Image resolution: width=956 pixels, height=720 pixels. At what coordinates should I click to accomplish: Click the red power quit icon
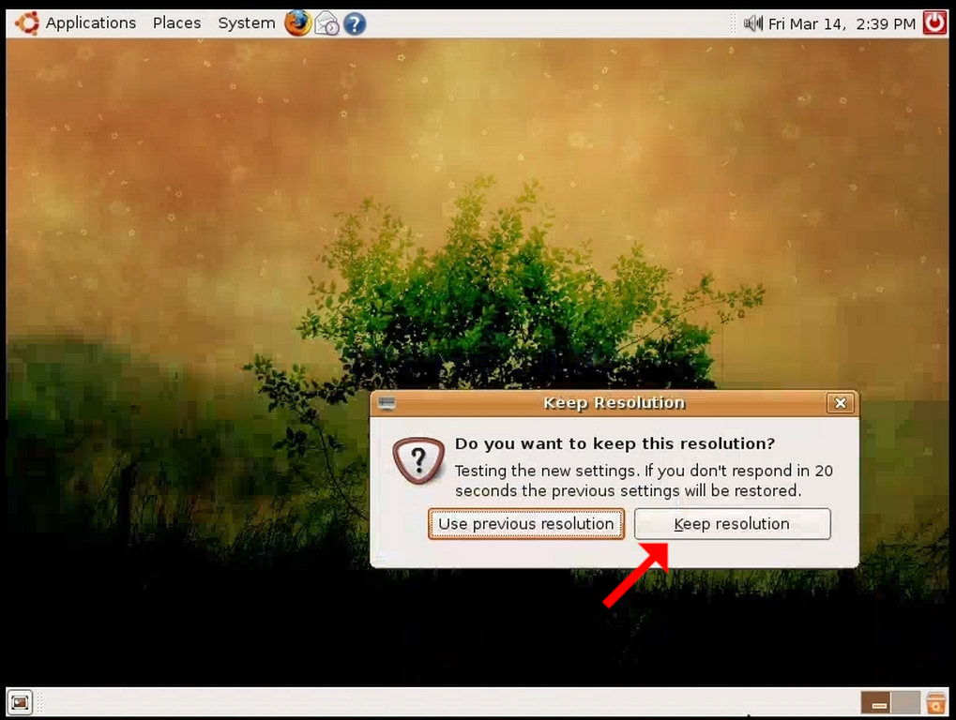tap(934, 23)
